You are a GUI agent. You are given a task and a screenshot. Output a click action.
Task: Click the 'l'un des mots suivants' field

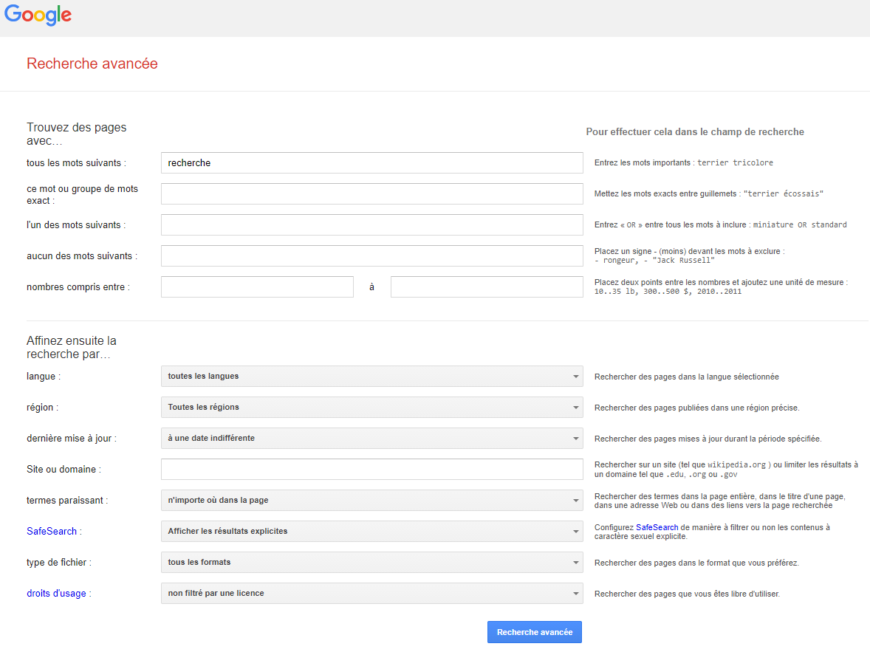pos(371,224)
